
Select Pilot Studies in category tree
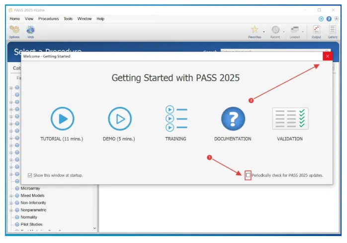pyautogui.click(x=31, y=224)
